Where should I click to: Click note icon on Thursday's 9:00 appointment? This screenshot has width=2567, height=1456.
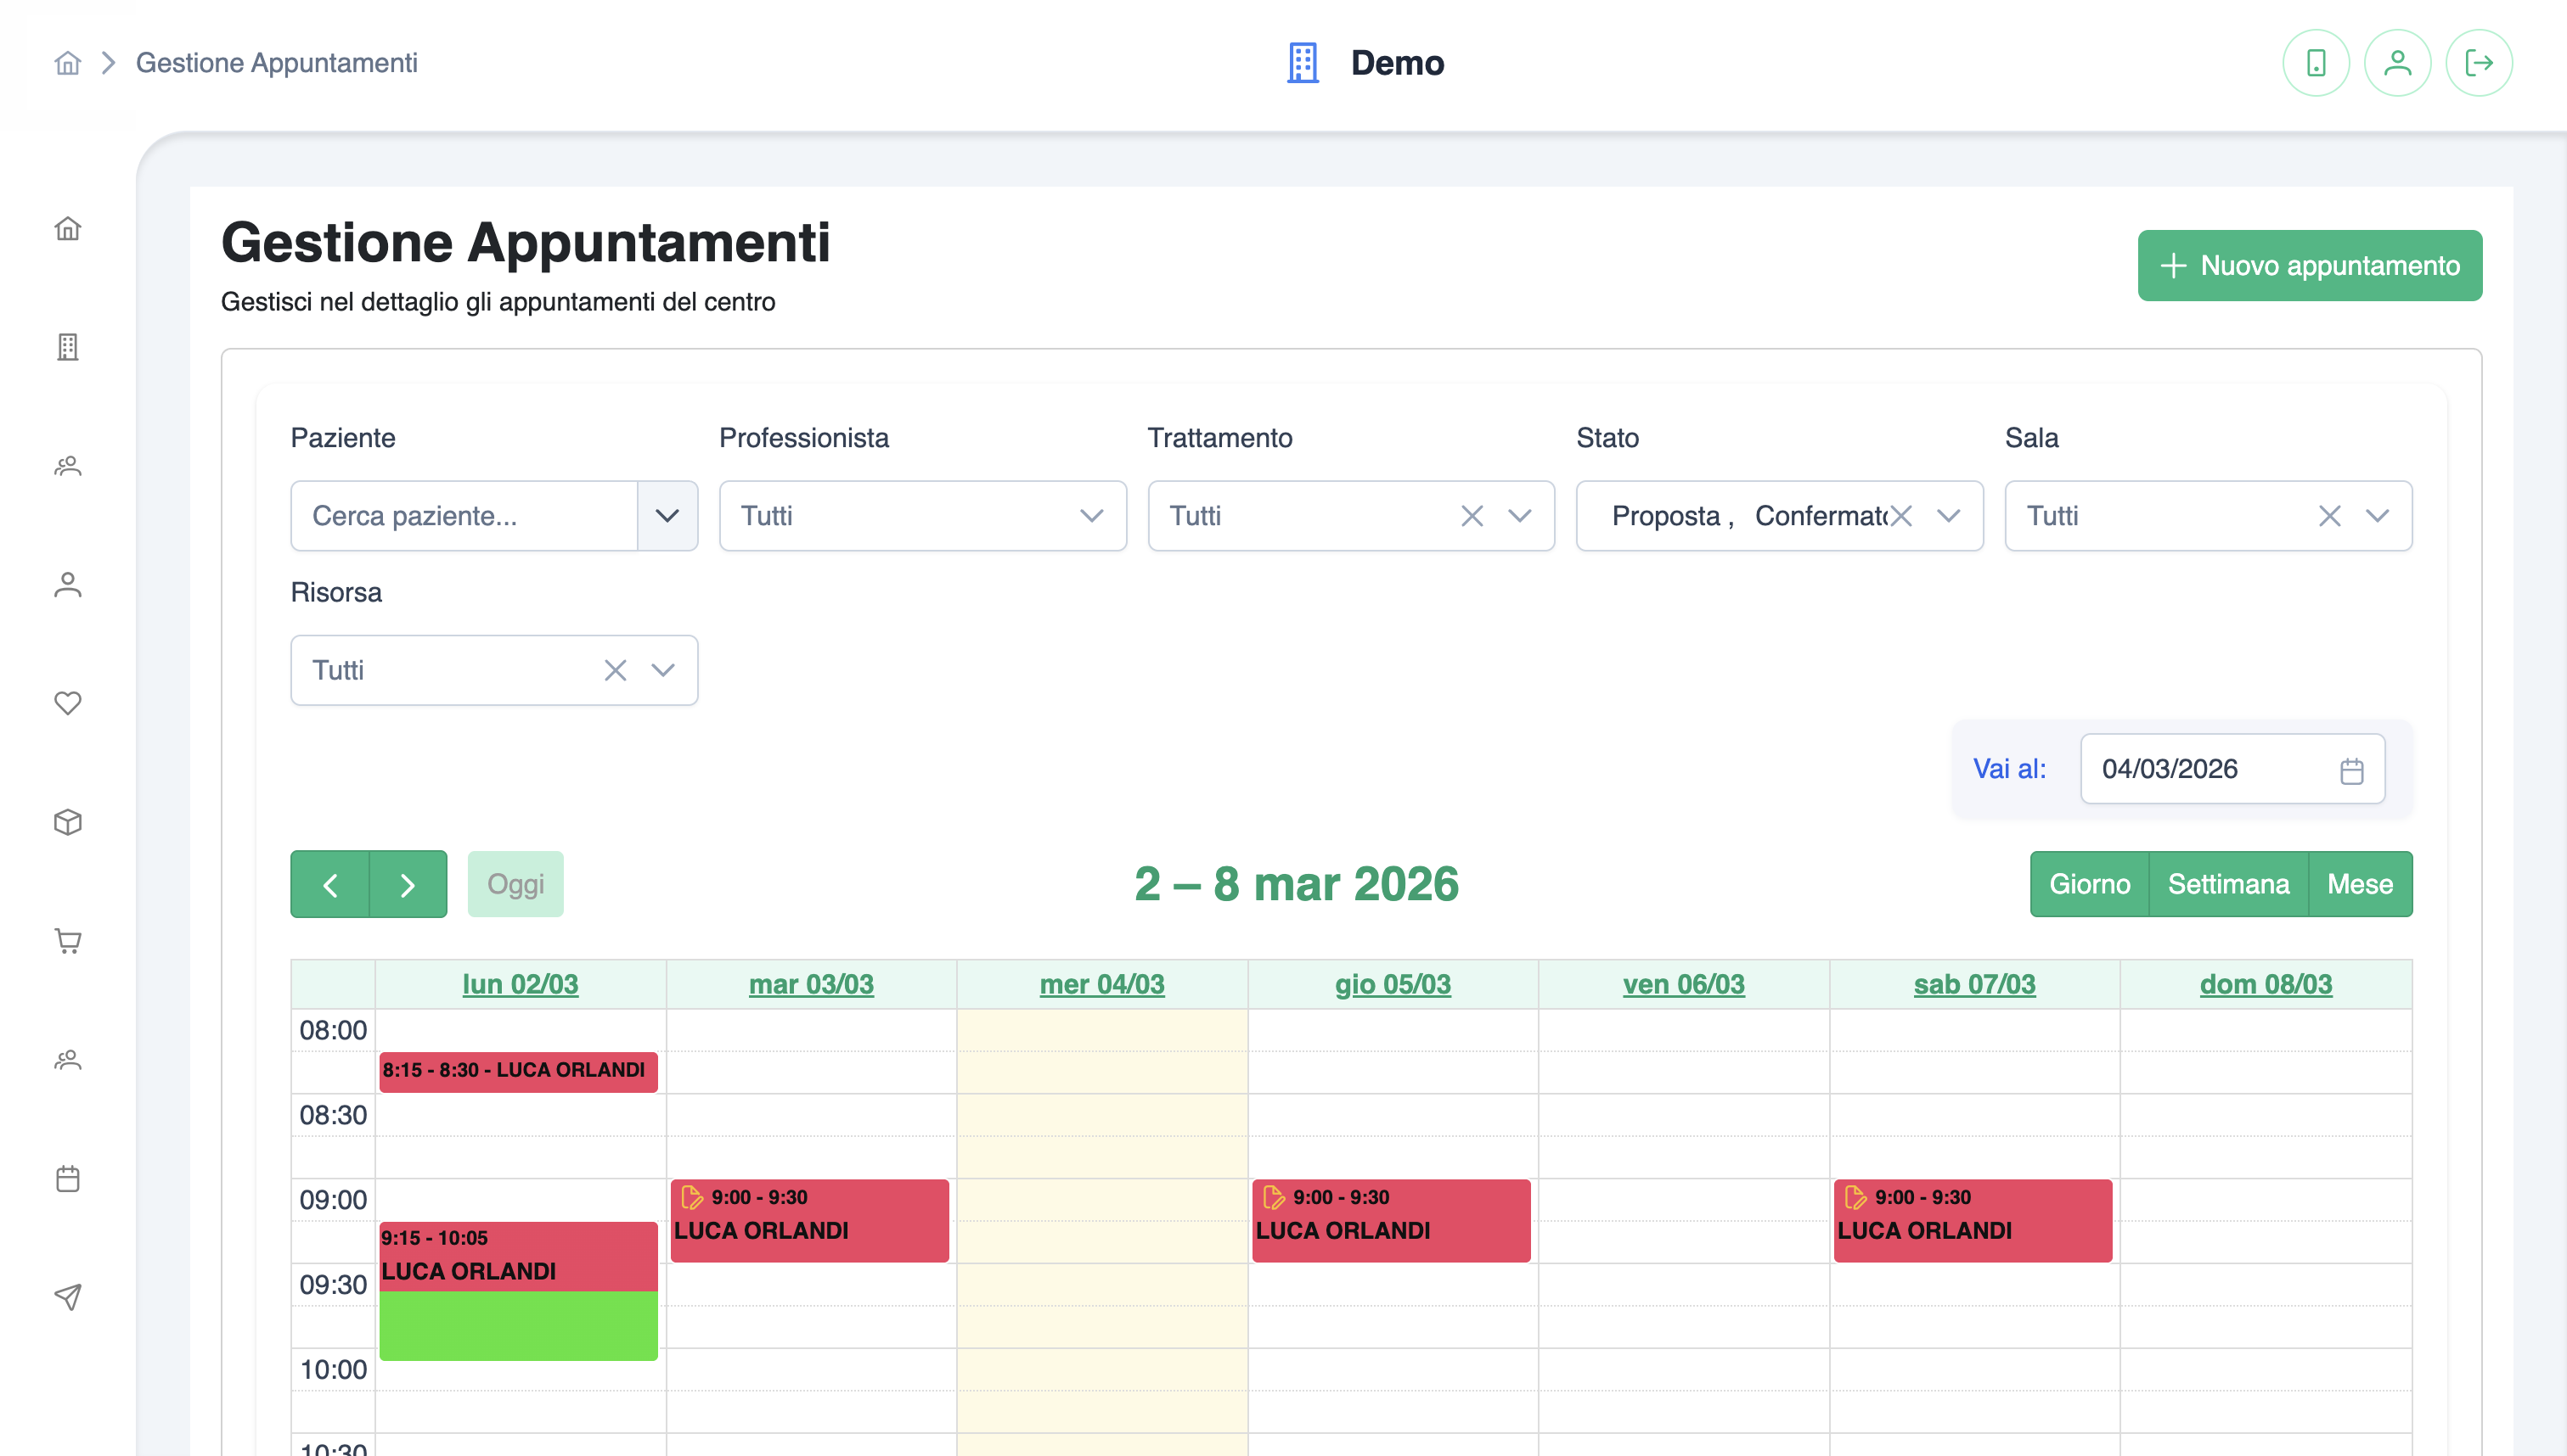[1273, 1197]
